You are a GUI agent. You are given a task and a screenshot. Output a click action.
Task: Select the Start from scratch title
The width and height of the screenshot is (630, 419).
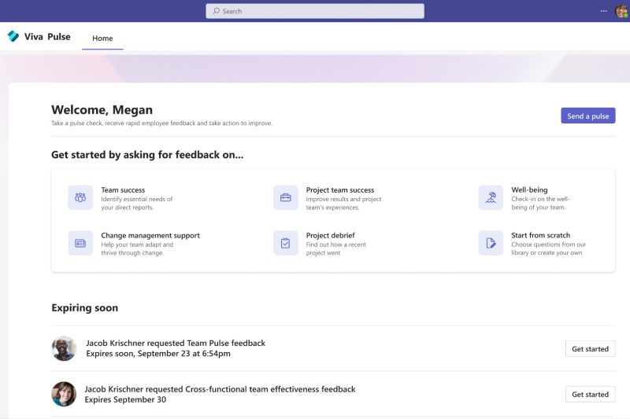pyautogui.click(x=540, y=235)
